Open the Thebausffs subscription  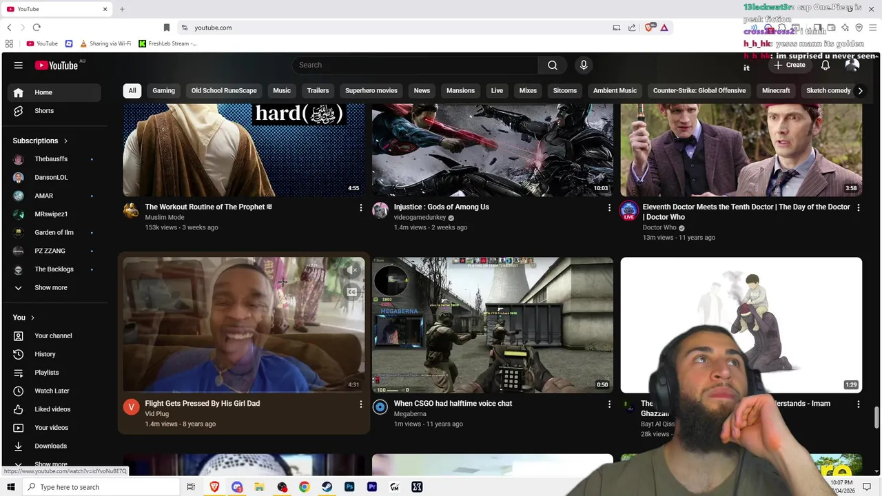52,159
